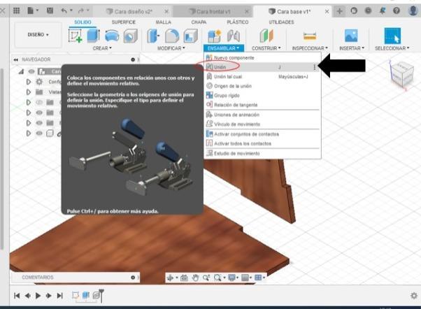The width and height of the screenshot is (421, 309).
Task: Open timeline settings gear
Action: click(414, 296)
